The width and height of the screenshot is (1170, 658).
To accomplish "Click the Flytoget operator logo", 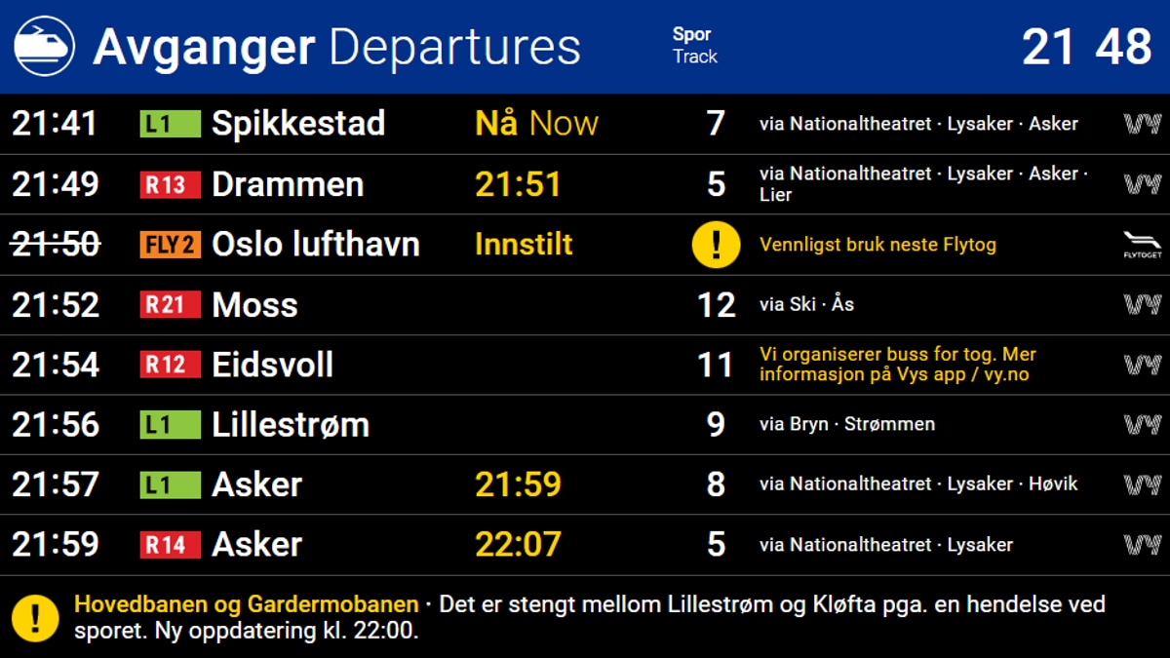I will tap(1142, 245).
